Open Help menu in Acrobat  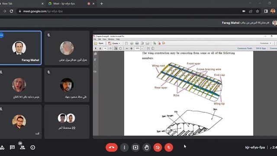(118, 39)
